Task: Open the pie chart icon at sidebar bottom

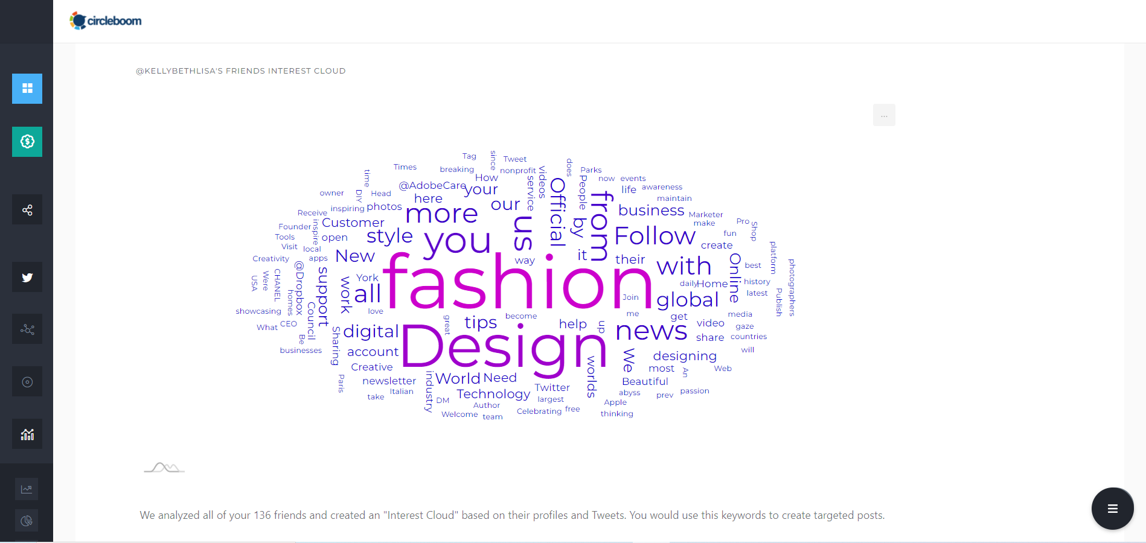Action: click(x=27, y=520)
